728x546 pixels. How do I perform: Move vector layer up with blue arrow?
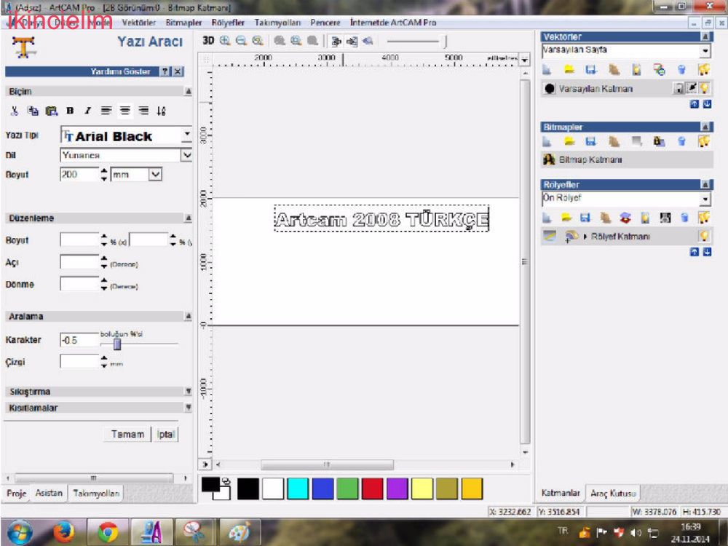point(694,104)
